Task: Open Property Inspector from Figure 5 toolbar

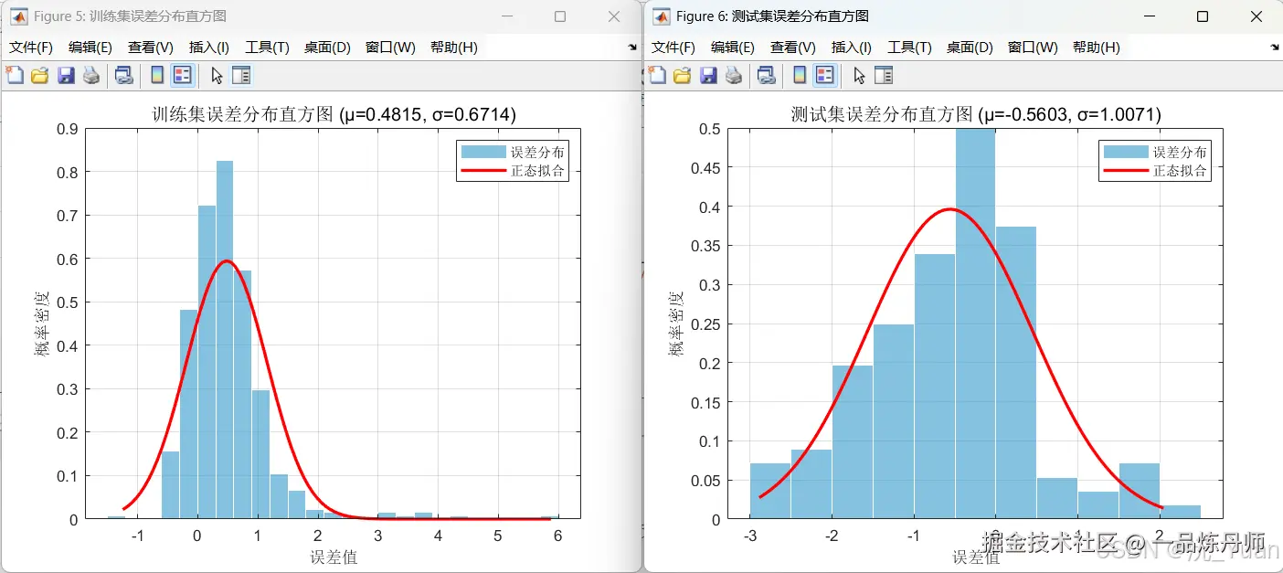Action: 241,76
